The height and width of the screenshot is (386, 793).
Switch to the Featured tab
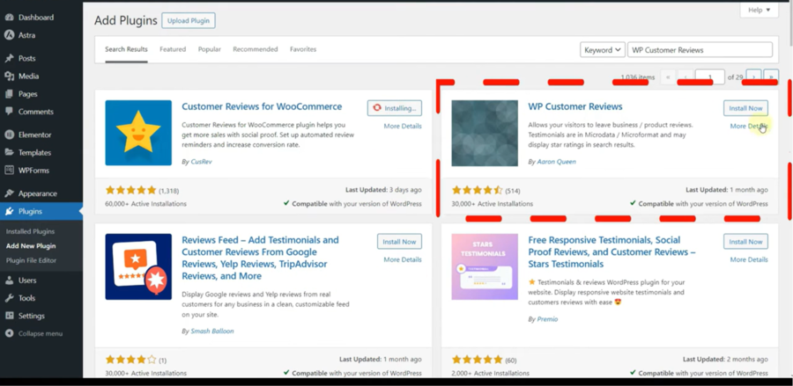pyautogui.click(x=173, y=49)
